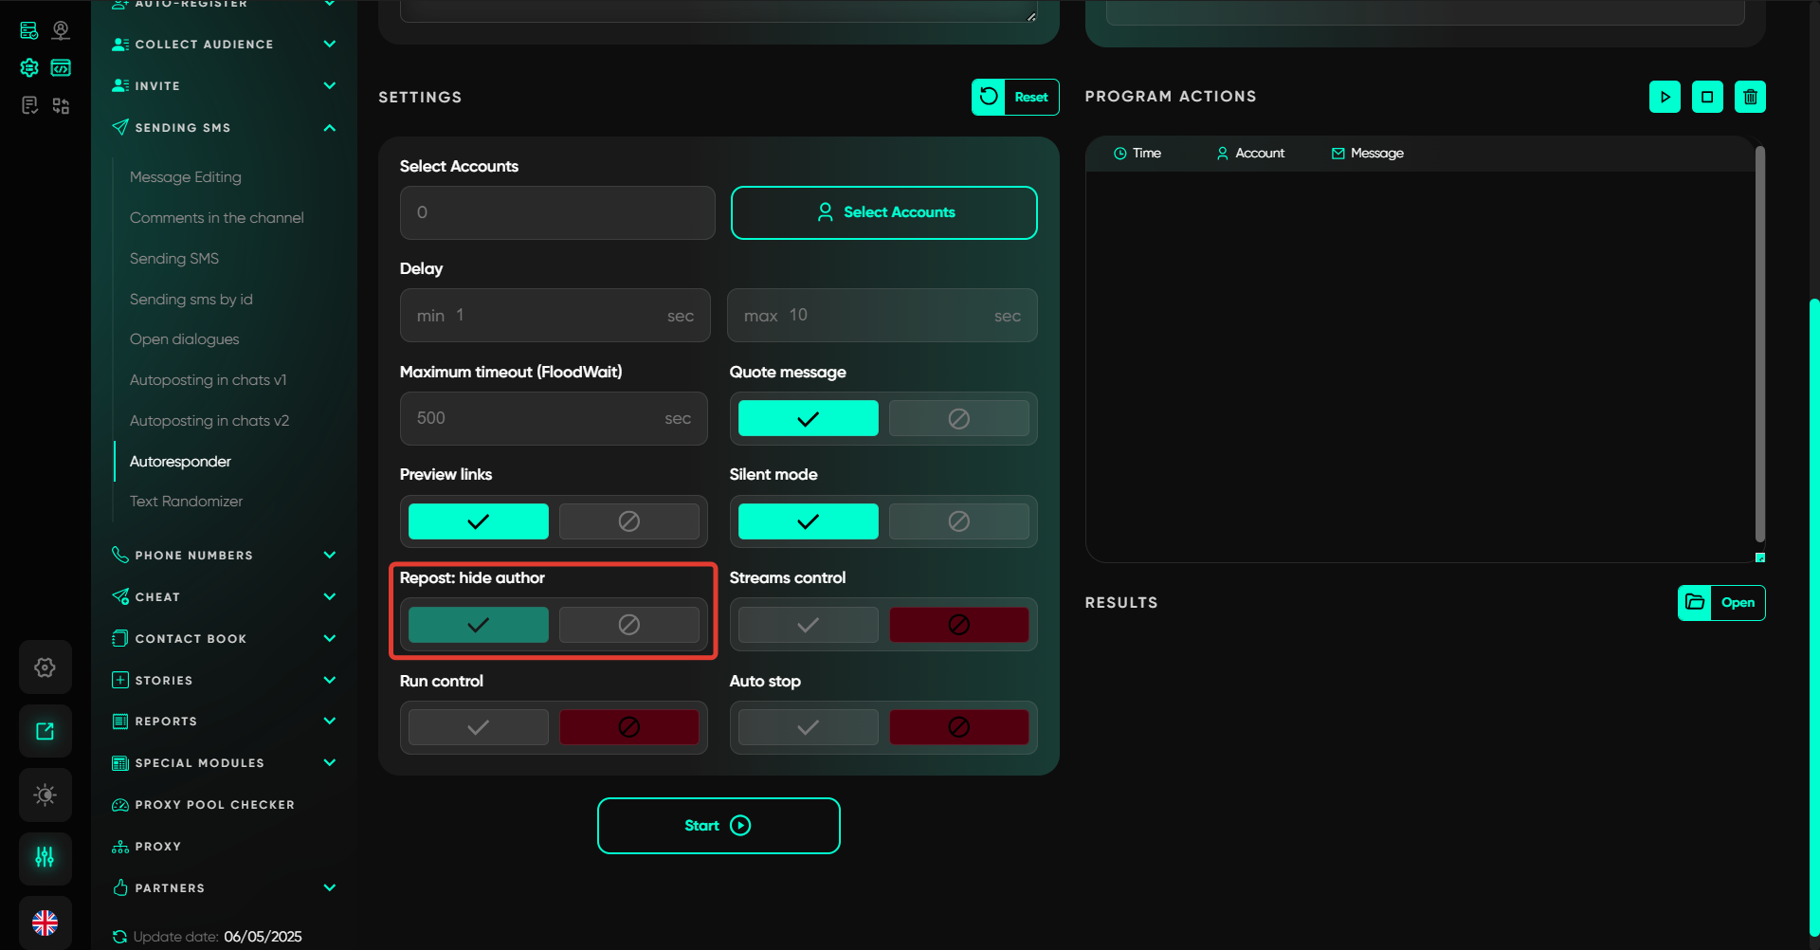Click the gear settings icon in left bar
Viewport: 1820px width, 950px height.
tap(45, 667)
